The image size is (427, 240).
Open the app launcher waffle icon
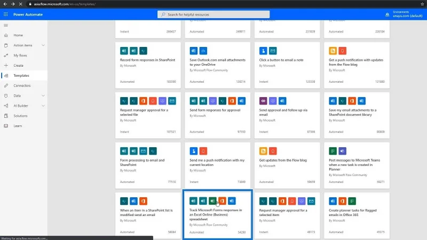[x=6, y=14]
